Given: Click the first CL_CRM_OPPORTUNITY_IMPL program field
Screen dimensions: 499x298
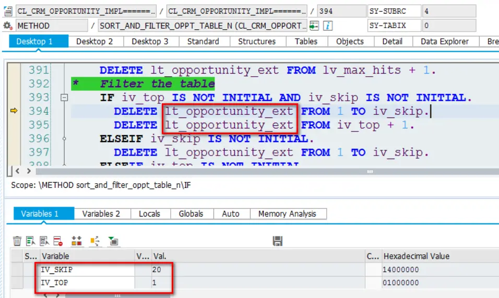Looking at the screenshot, I should click(86, 11).
